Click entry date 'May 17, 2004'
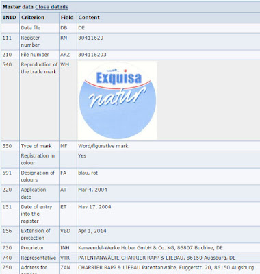The width and height of the screenshot is (260, 274). point(94,207)
